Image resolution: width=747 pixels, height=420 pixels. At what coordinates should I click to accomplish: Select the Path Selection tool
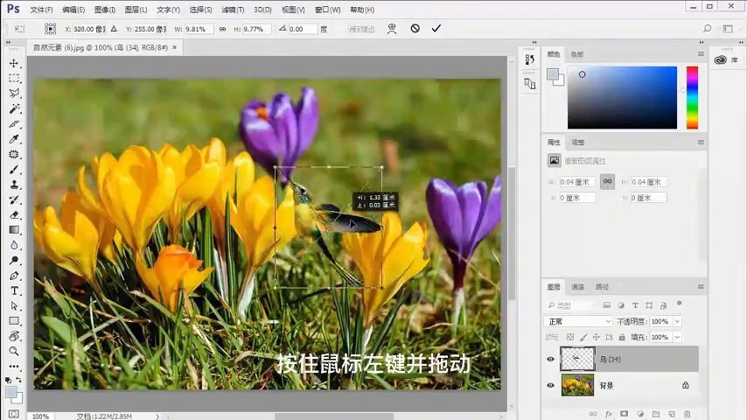click(x=14, y=305)
